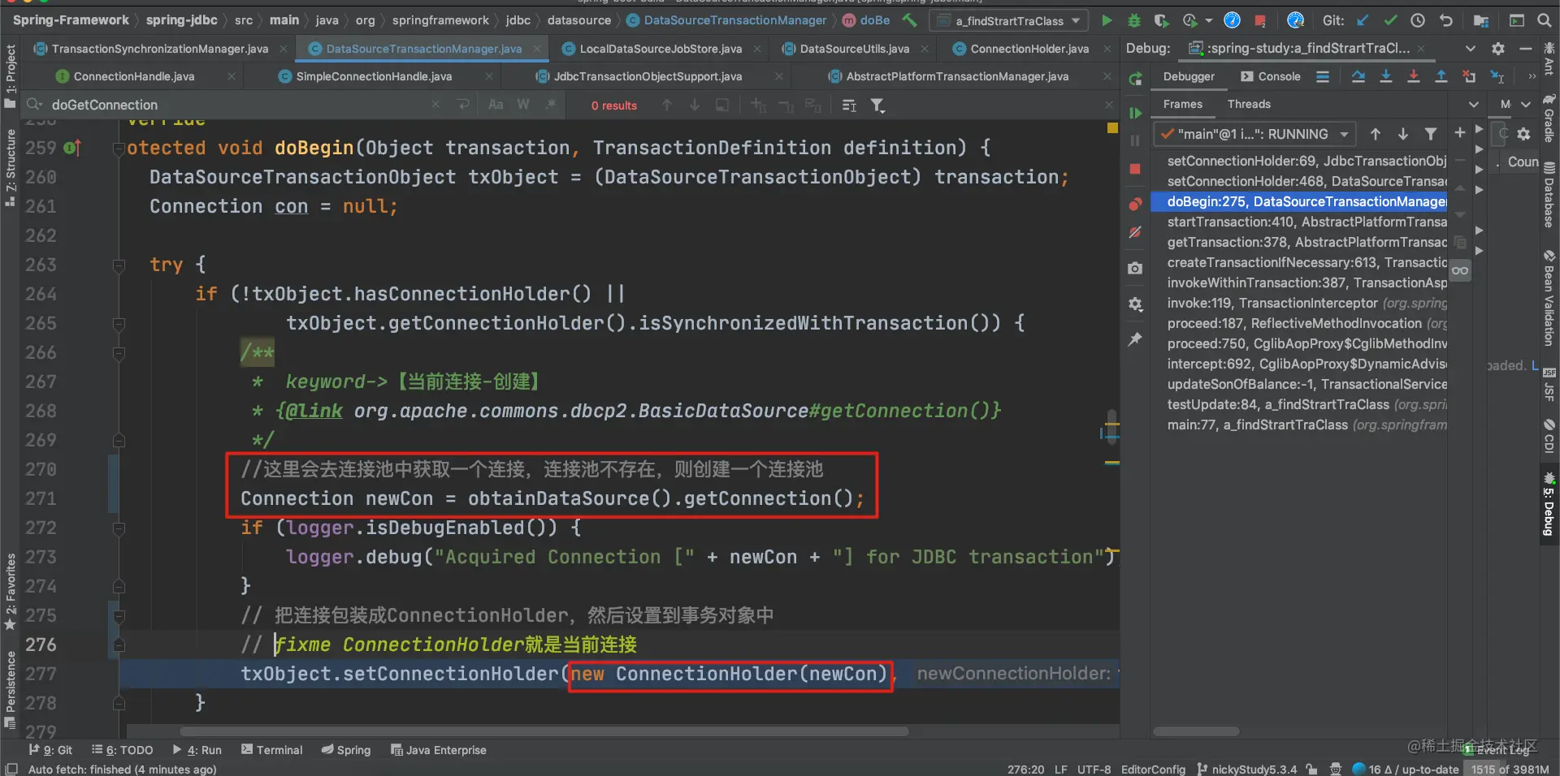Open the DataSourceUtils.java editor tab
The image size is (1560, 776).
tap(854, 49)
